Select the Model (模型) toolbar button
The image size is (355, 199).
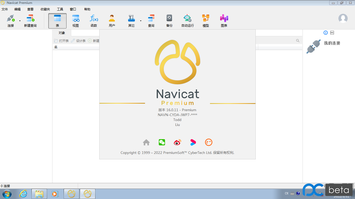pyautogui.click(x=206, y=21)
